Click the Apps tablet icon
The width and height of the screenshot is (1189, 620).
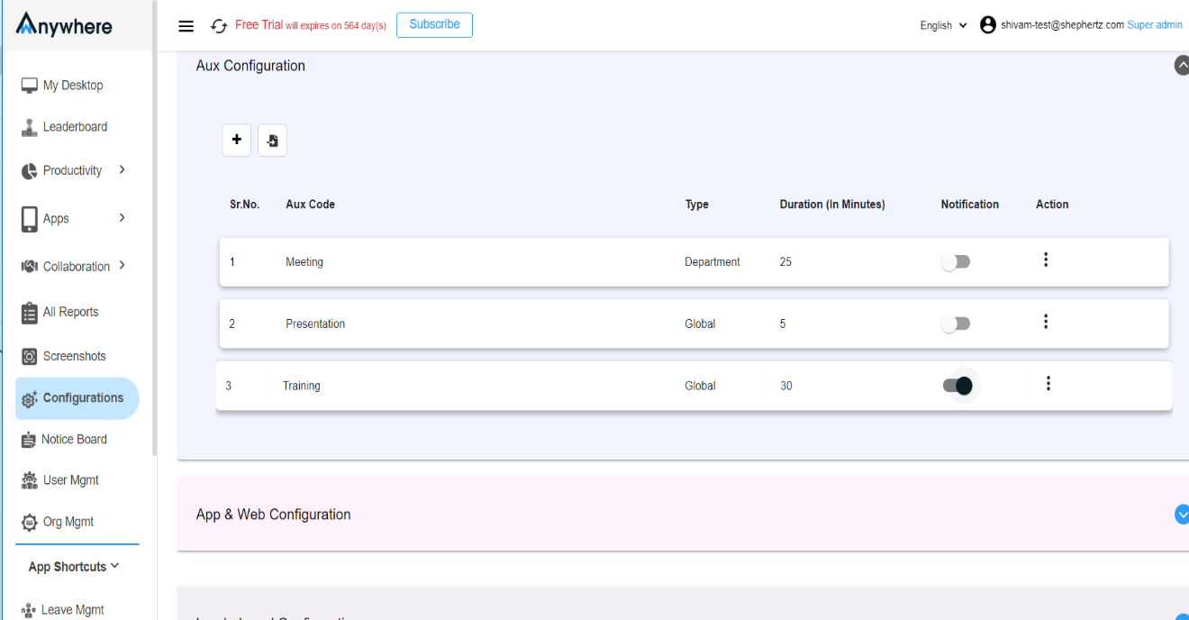point(29,219)
